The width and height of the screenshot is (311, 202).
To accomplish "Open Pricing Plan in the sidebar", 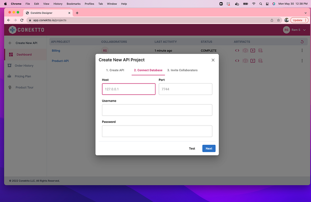I will coord(23,76).
